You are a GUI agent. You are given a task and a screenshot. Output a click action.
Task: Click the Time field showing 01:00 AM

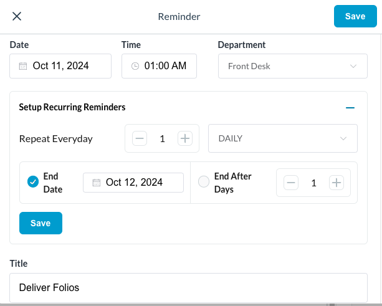click(x=165, y=66)
